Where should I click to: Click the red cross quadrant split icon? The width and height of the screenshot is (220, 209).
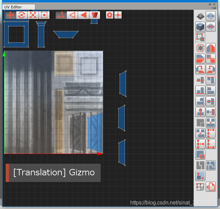coord(211,59)
